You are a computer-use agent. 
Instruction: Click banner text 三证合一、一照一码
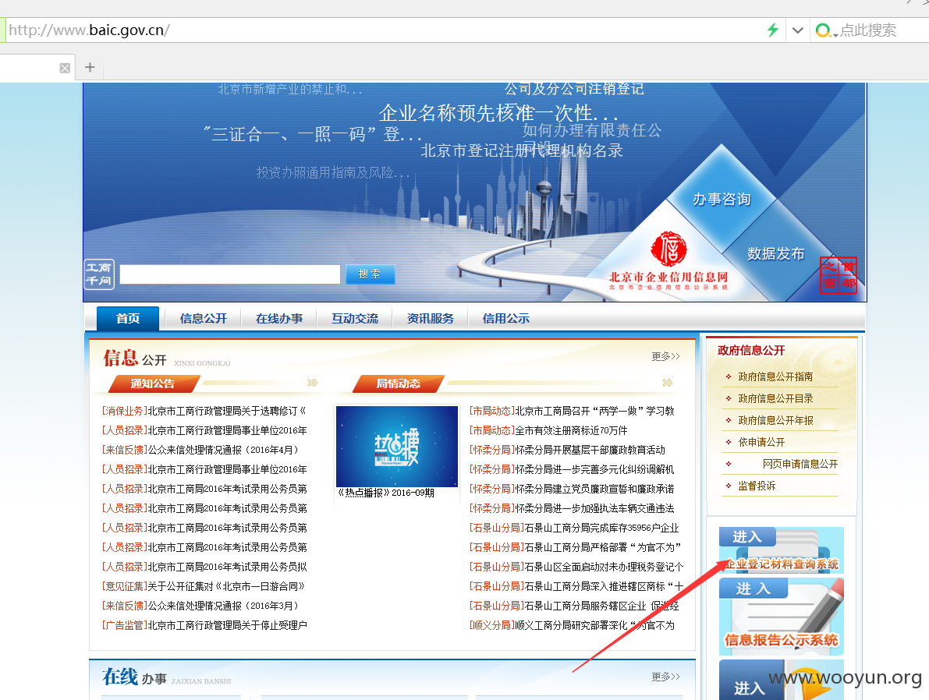point(312,134)
